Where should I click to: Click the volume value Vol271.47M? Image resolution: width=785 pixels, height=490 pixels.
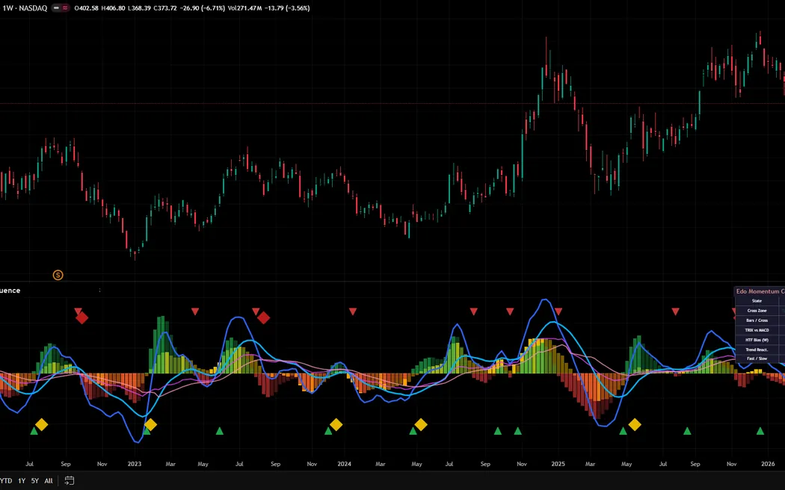tap(245, 8)
